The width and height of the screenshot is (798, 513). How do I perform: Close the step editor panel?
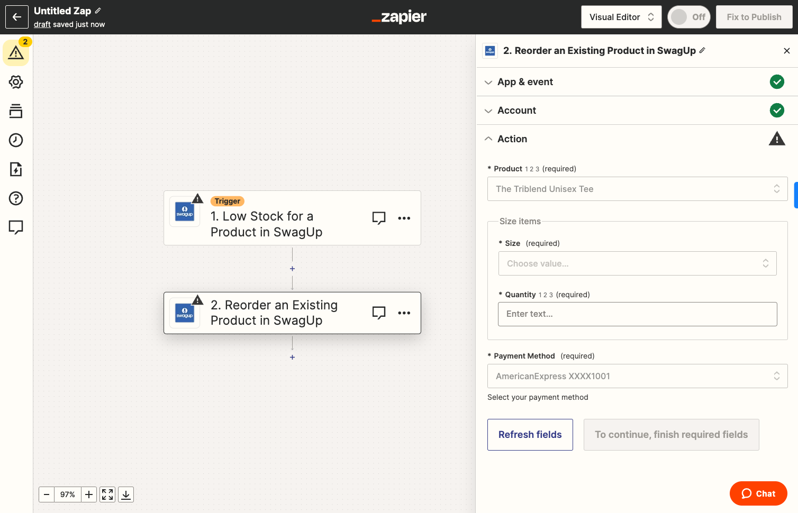tap(787, 51)
